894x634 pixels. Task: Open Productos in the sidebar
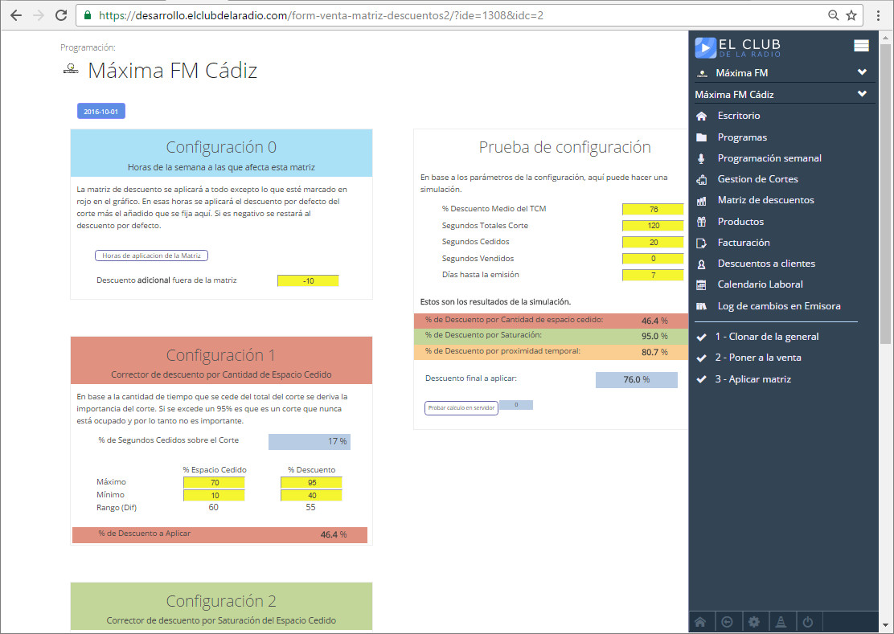click(x=740, y=222)
